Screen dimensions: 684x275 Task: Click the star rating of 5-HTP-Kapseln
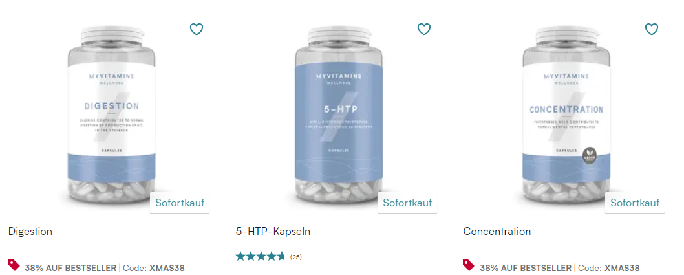pyautogui.click(x=261, y=257)
